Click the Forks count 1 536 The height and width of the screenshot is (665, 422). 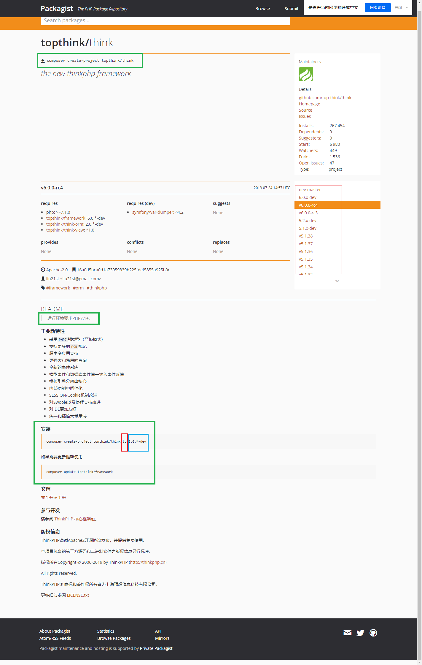point(335,157)
